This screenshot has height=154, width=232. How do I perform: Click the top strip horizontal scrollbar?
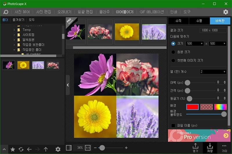pyautogui.click(x=119, y=47)
